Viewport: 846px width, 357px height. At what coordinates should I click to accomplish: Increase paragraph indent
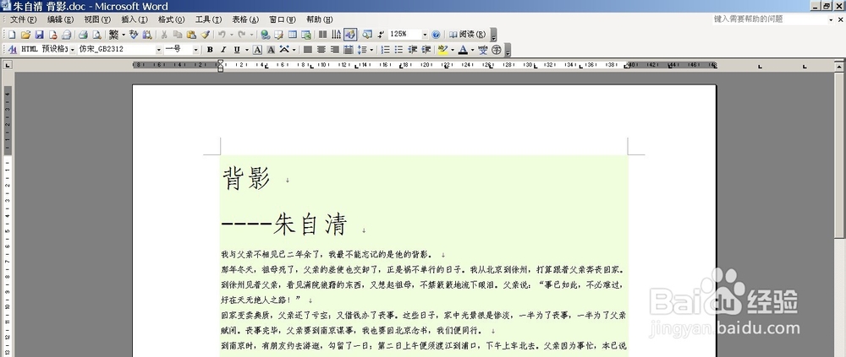(426, 50)
